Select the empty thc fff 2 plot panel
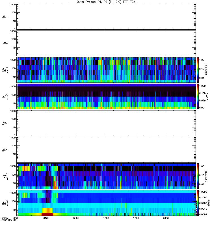Image resolution: width=212 pixels, height=226 pixels. tap(106, 150)
